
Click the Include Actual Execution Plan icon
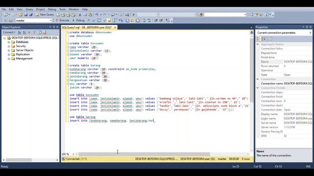pyautogui.click(x=115, y=21)
